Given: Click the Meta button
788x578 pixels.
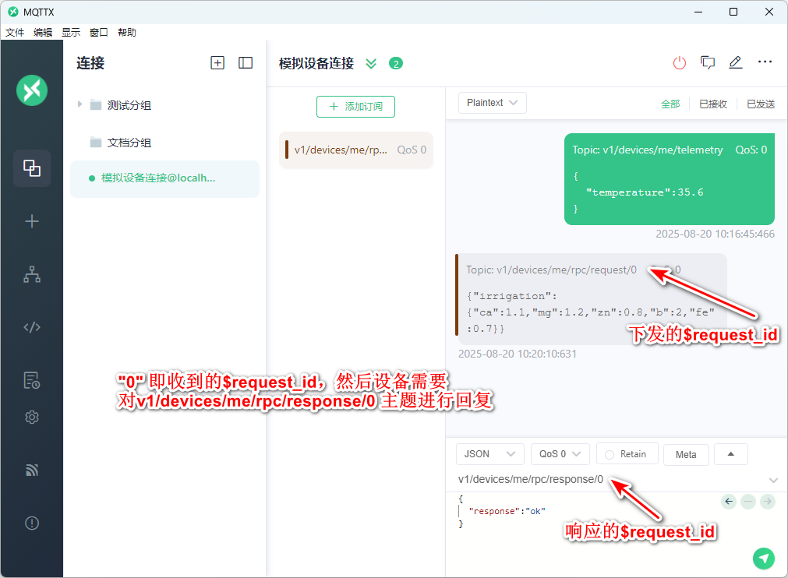Looking at the screenshot, I should [x=686, y=455].
